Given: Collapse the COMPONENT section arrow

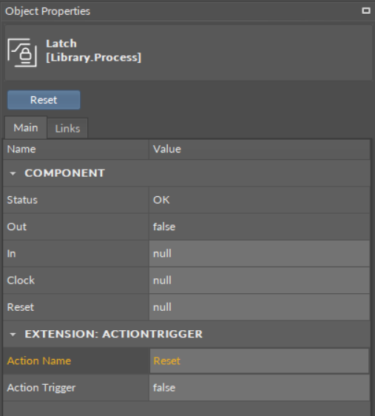Looking at the screenshot, I should 13,173.
